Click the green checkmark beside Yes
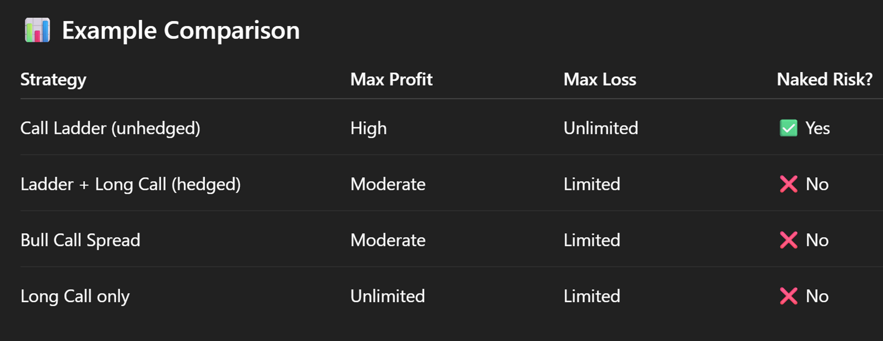 (788, 128)
